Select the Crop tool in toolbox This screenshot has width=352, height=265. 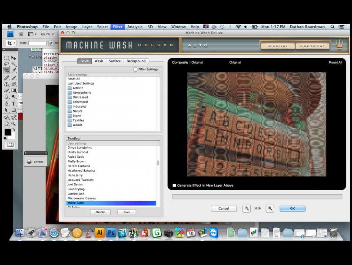pyautogui.click(x=7, y=71)
